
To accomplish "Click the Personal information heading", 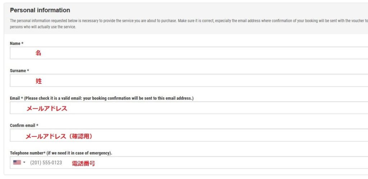I will [x=40, y=10].
